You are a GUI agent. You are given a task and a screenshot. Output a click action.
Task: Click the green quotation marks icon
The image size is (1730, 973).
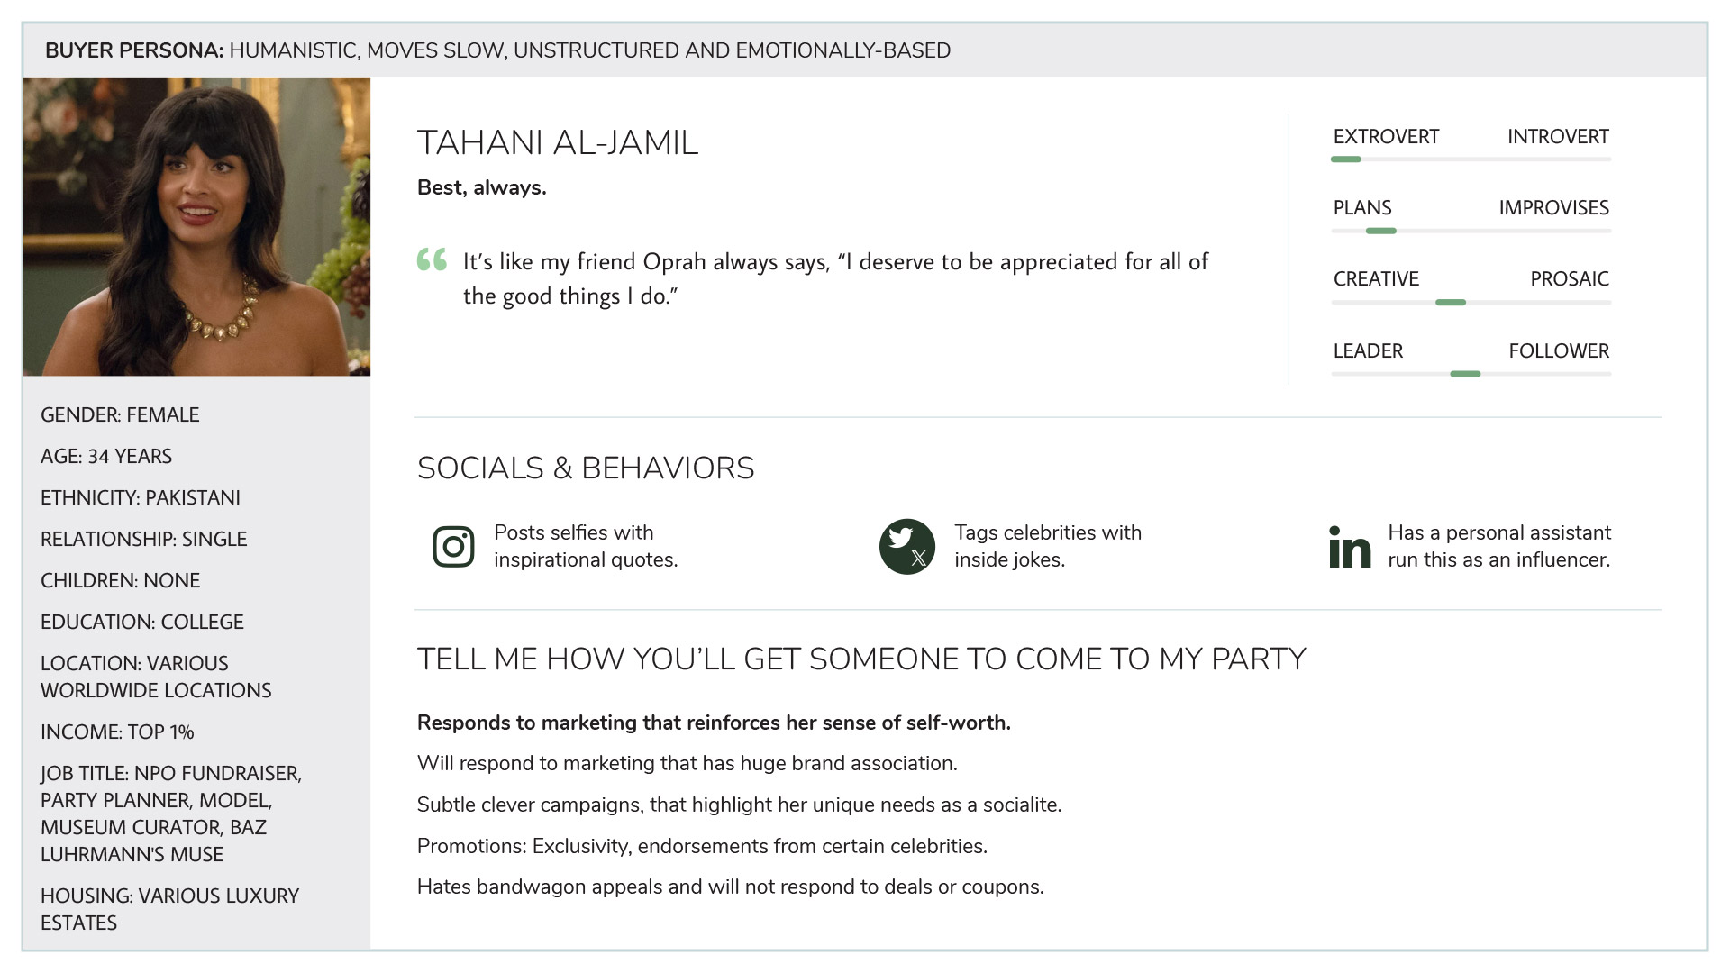pos(432,260)
